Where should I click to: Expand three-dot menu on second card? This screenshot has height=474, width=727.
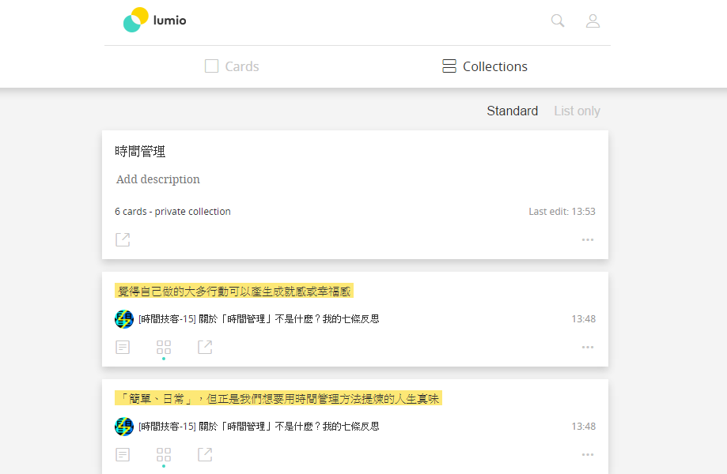pyautogui.click(x=588, y=454)
